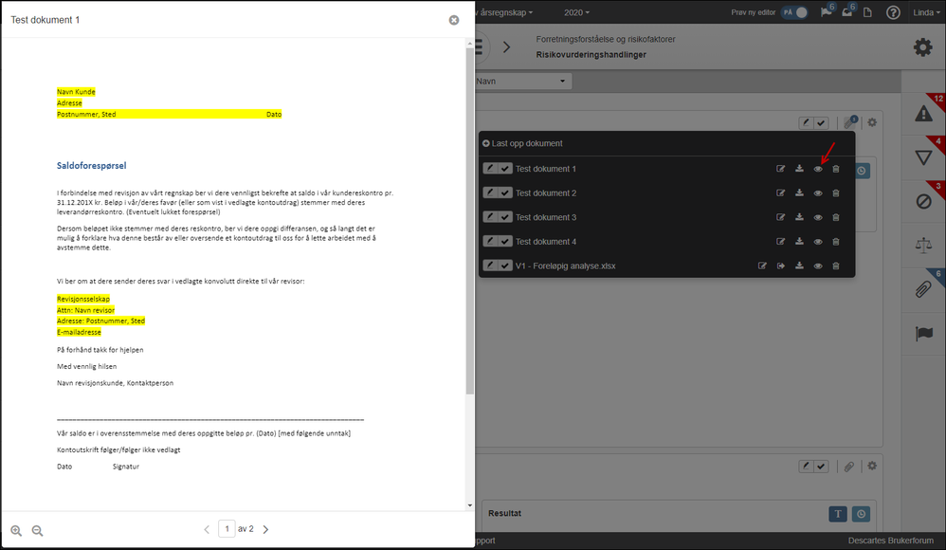946x550 pixels.
Task: Zoom in on the document preview
Action: (16, 531)
